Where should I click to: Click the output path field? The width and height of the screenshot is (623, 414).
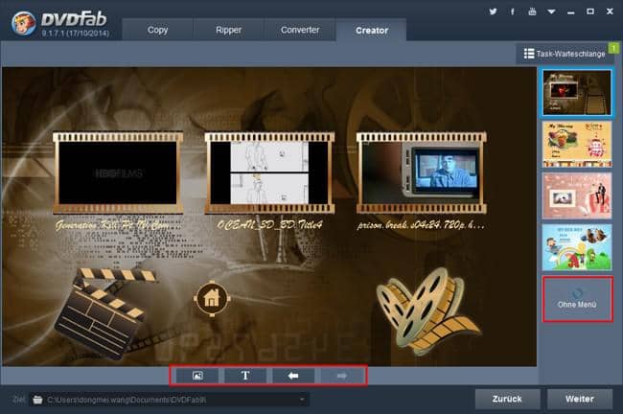click(169, 400)
